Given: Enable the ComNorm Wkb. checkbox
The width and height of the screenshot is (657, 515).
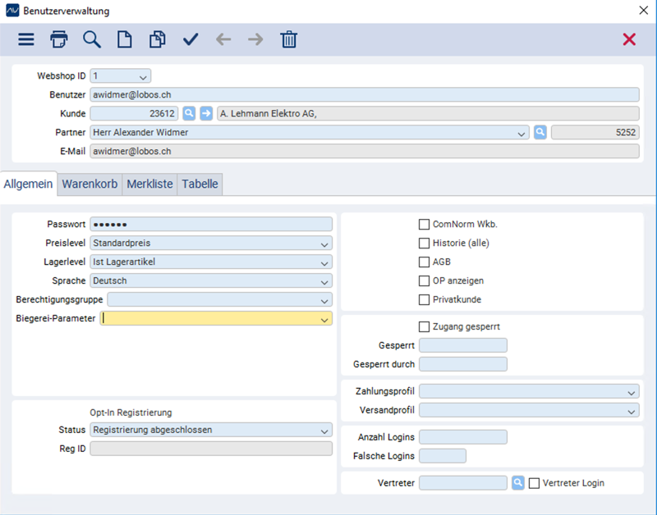Looking at the screenshot, I should (424, 224).
